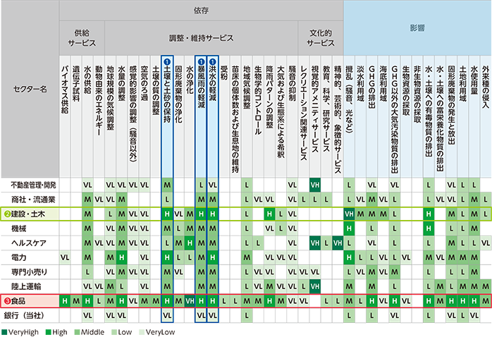Viewport: 492px width, 337px height.
Task: Click the VeryHigh legend square
Action: coord(4,330)
